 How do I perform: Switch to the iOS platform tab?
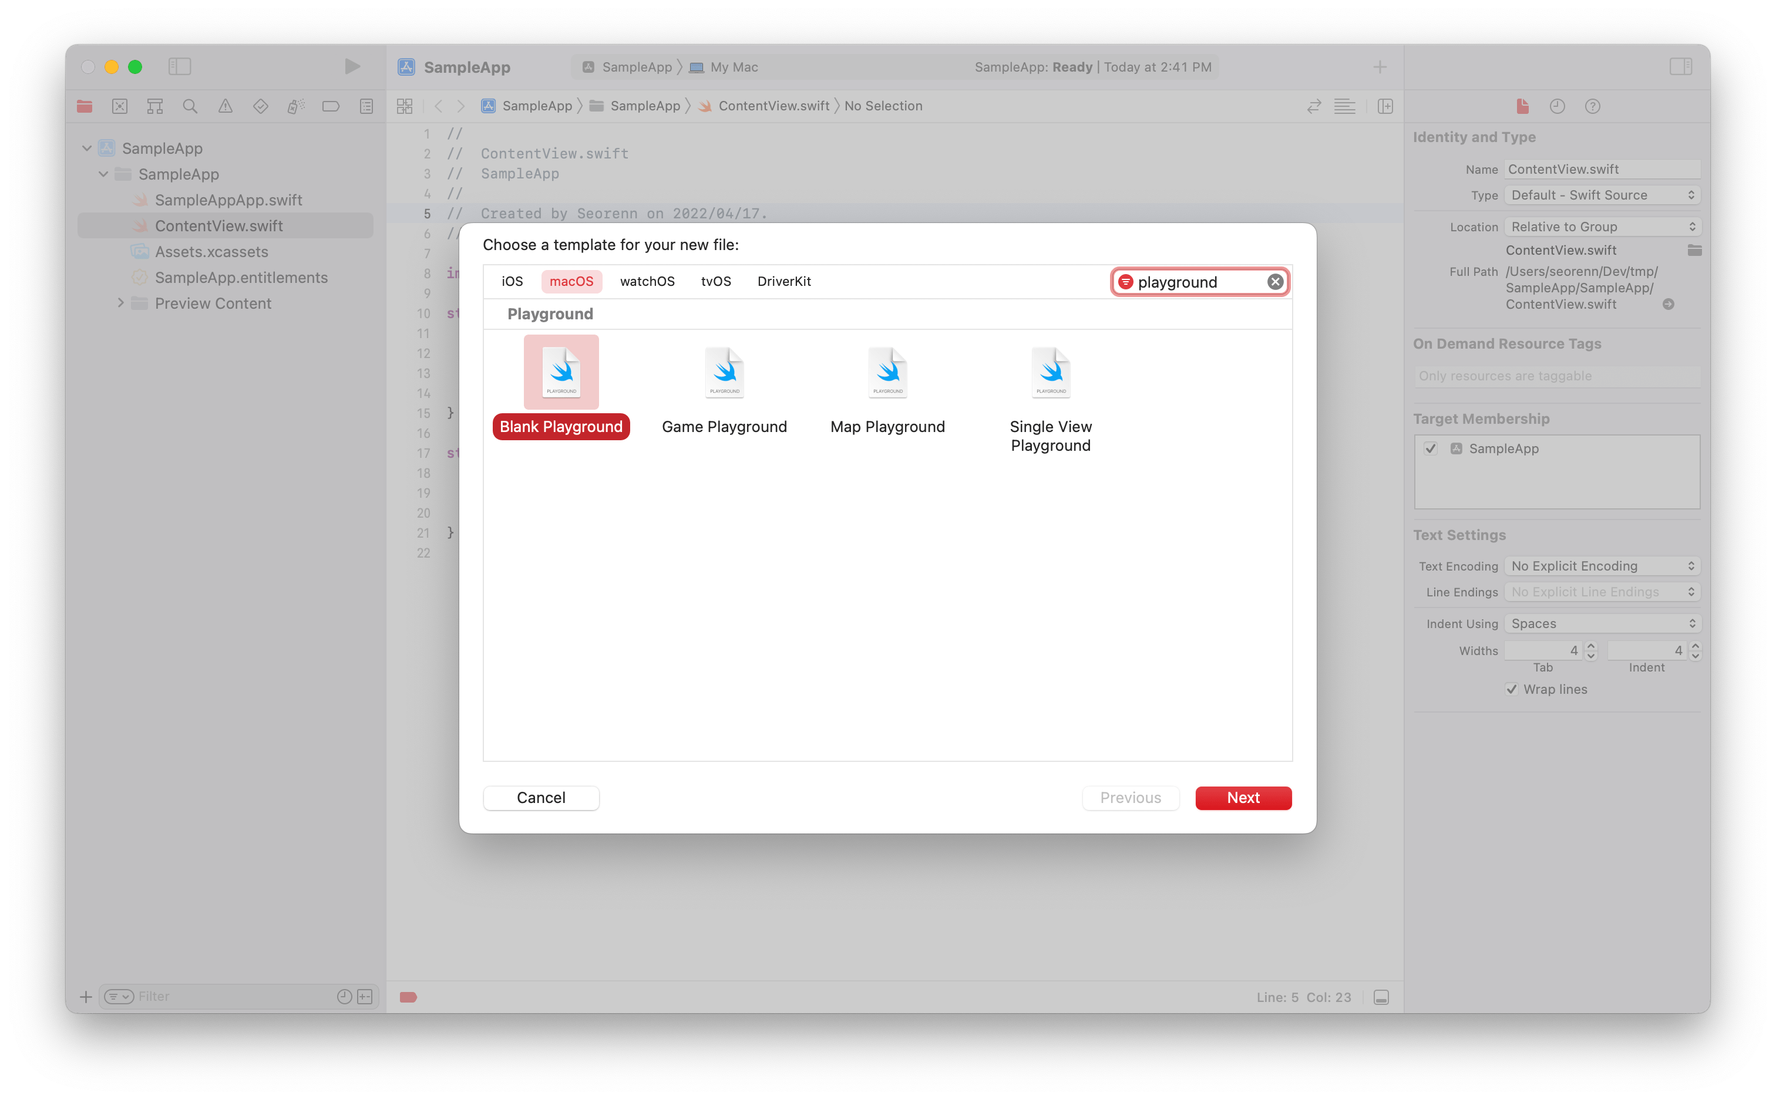click(512, 282)
